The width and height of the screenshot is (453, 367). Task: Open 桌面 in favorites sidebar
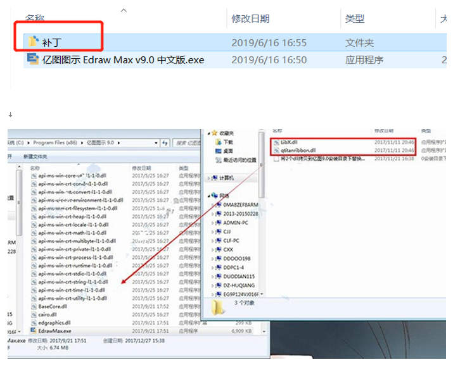[x=228, y=151]
